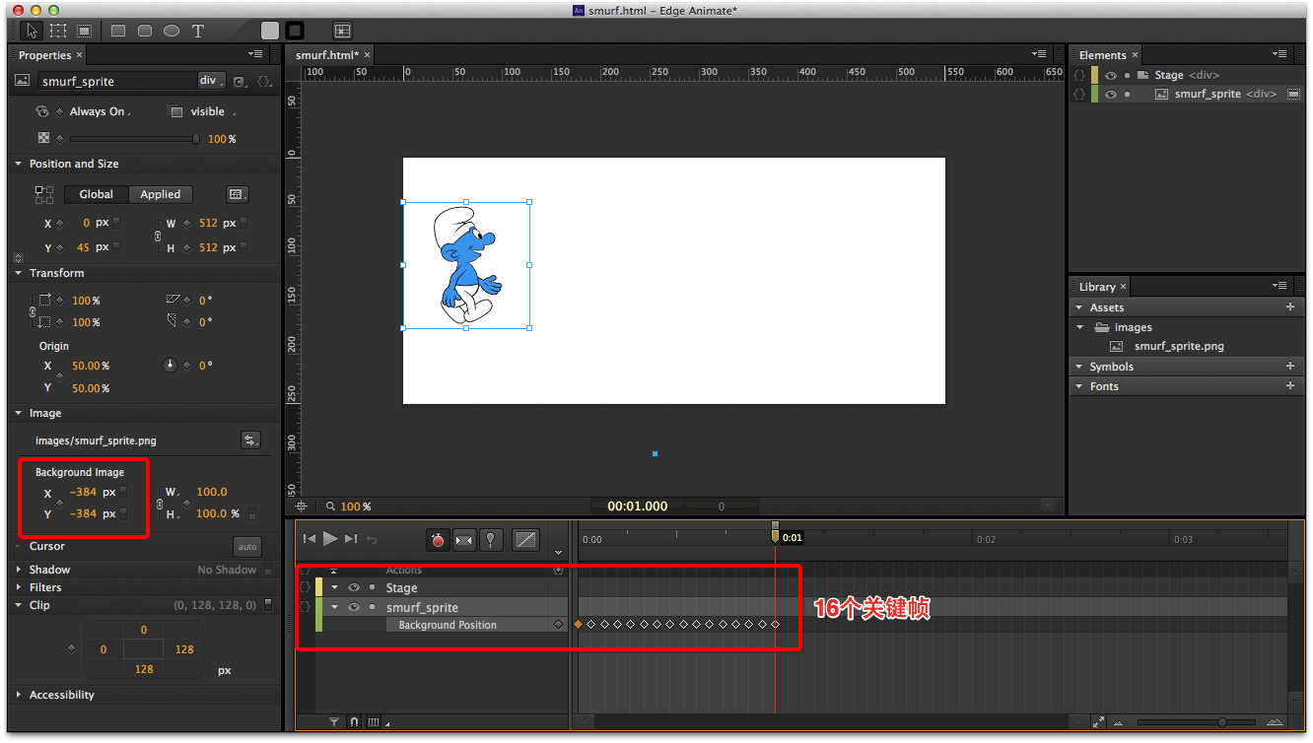Select smurf_sprite.png in the Library
The image size is (1313, 743).
[1179, 346]
